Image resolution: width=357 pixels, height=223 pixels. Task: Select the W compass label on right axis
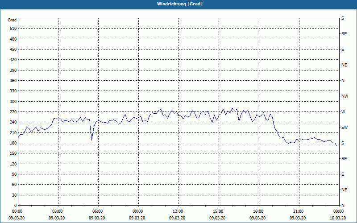(343, 112)
